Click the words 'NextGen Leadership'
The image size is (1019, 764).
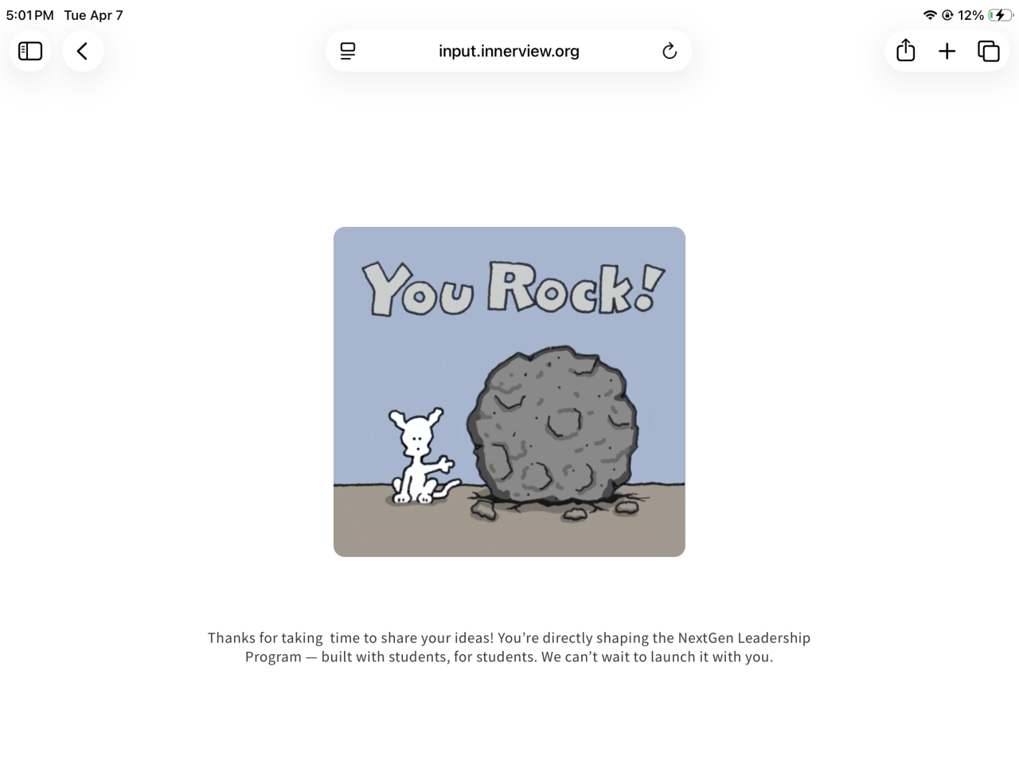(744, 637)
